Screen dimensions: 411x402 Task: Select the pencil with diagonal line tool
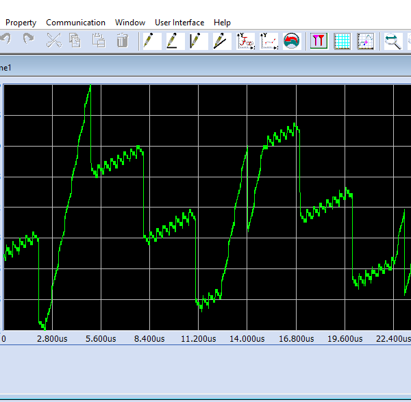click(221, 41)
